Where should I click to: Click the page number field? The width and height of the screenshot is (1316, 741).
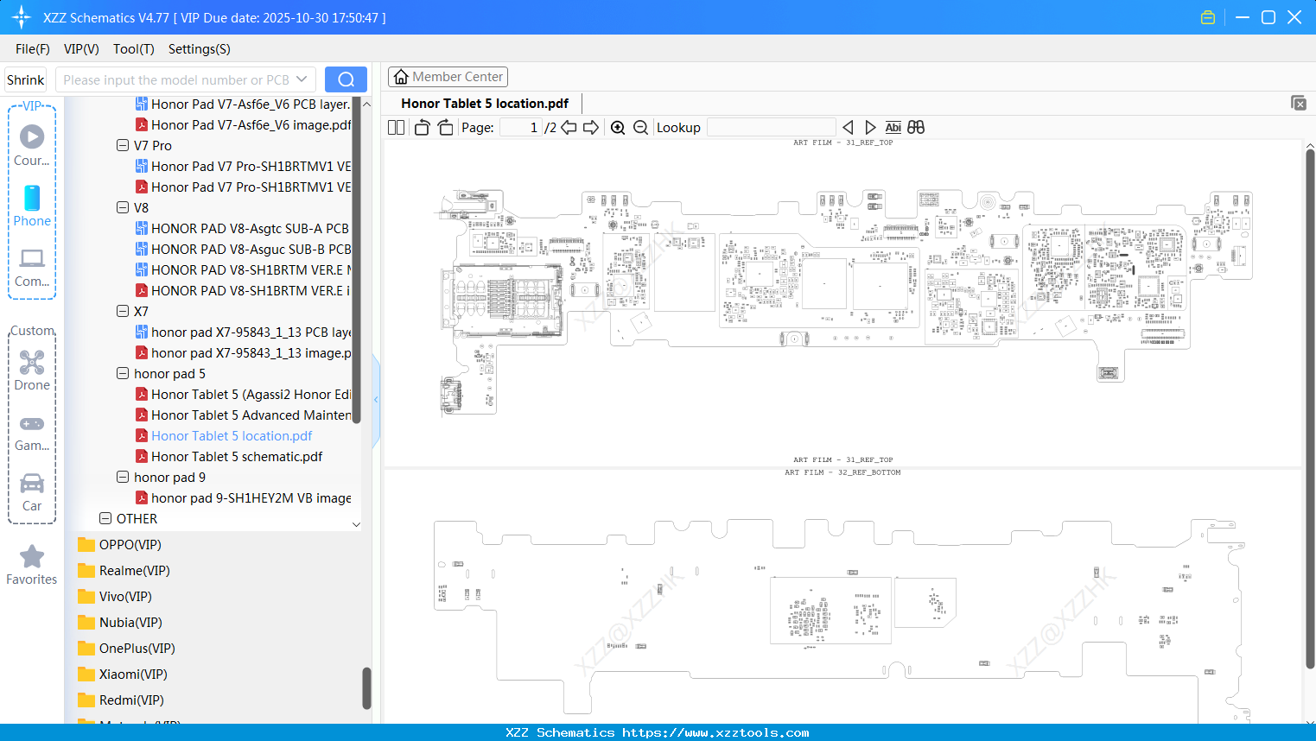[520, 128]
